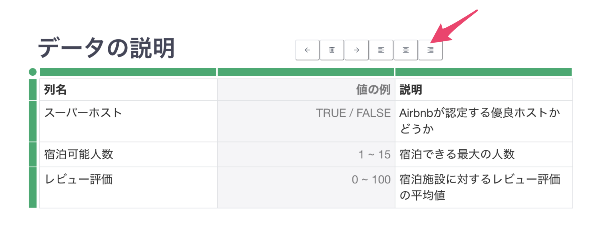This screenshot has width=591, height=225.
Task: Align column text left
Action: click(x=381, y=50)
